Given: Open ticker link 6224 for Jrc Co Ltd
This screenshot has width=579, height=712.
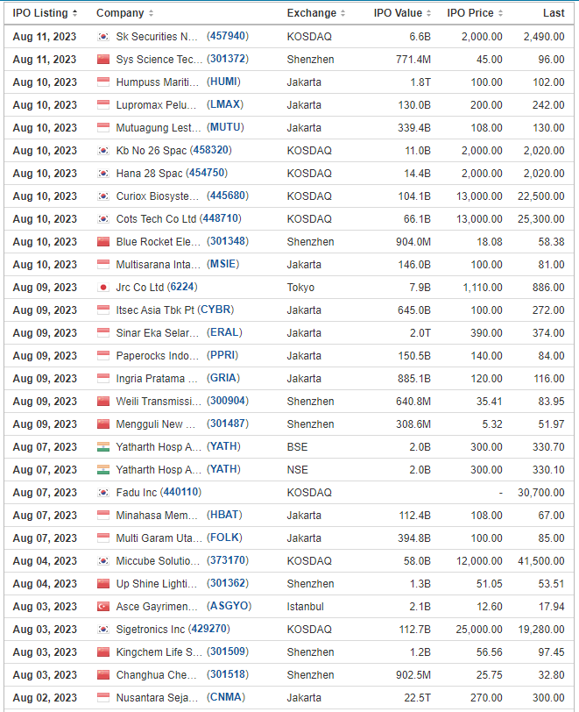Looking at the screenshot, I should coord(182,287).
